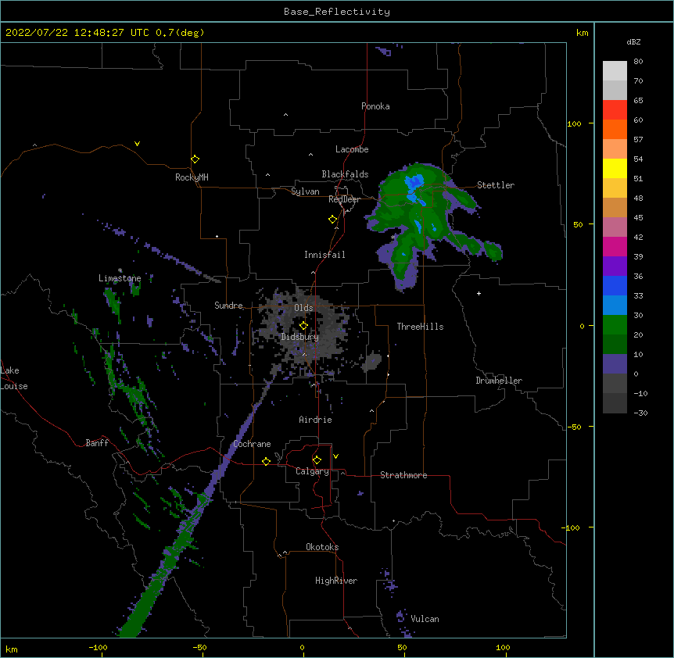Screen dimensions: 674x658
Task: Click the timestamp 2022/07/22 12:48:27 UTC
Action: [77, 33]
